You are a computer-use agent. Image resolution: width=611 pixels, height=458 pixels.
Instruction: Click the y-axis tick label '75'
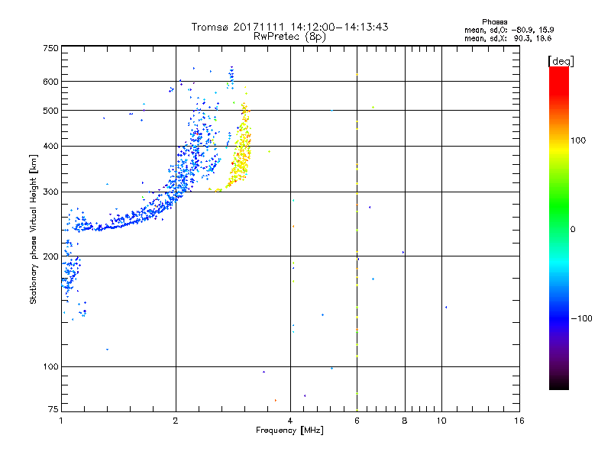(x=53, y=409)
